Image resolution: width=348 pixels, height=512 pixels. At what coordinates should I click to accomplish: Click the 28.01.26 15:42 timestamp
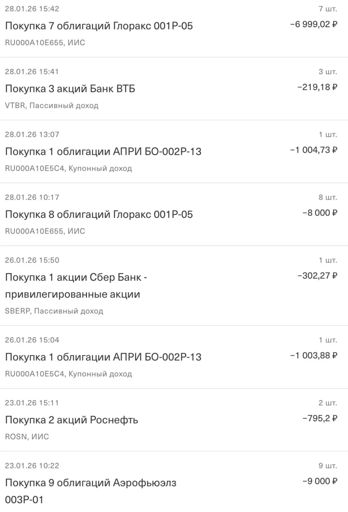pos(32,9)
